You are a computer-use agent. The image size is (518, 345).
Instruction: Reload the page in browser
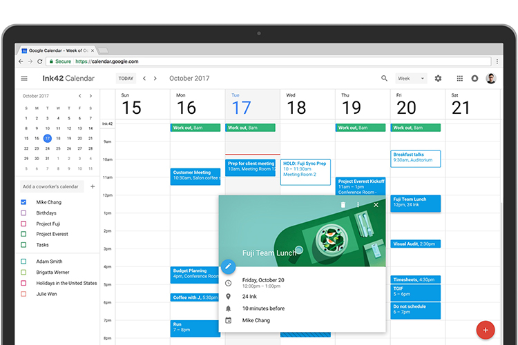pyautogui.click(x=39, y=61)
